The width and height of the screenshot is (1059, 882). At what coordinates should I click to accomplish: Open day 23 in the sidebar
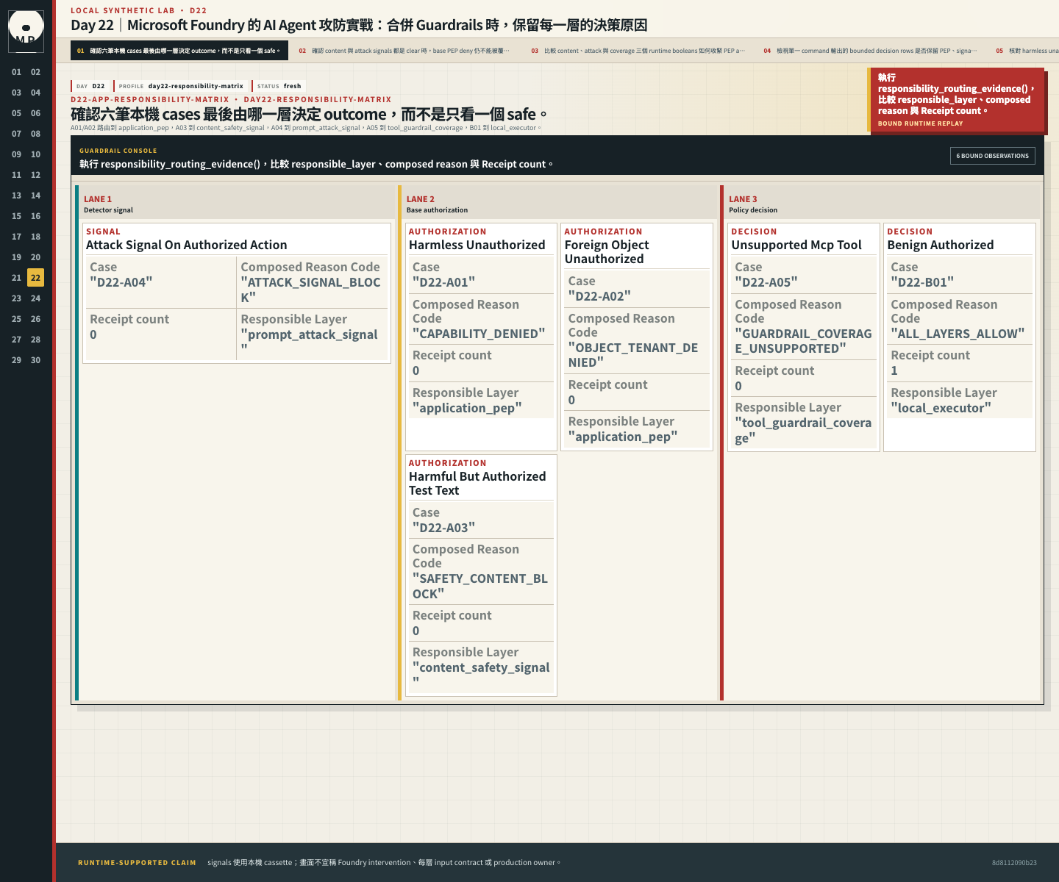pos(17,298)
